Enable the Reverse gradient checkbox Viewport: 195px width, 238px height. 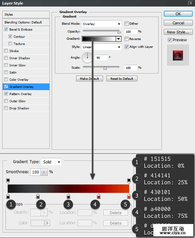[127, 39]
